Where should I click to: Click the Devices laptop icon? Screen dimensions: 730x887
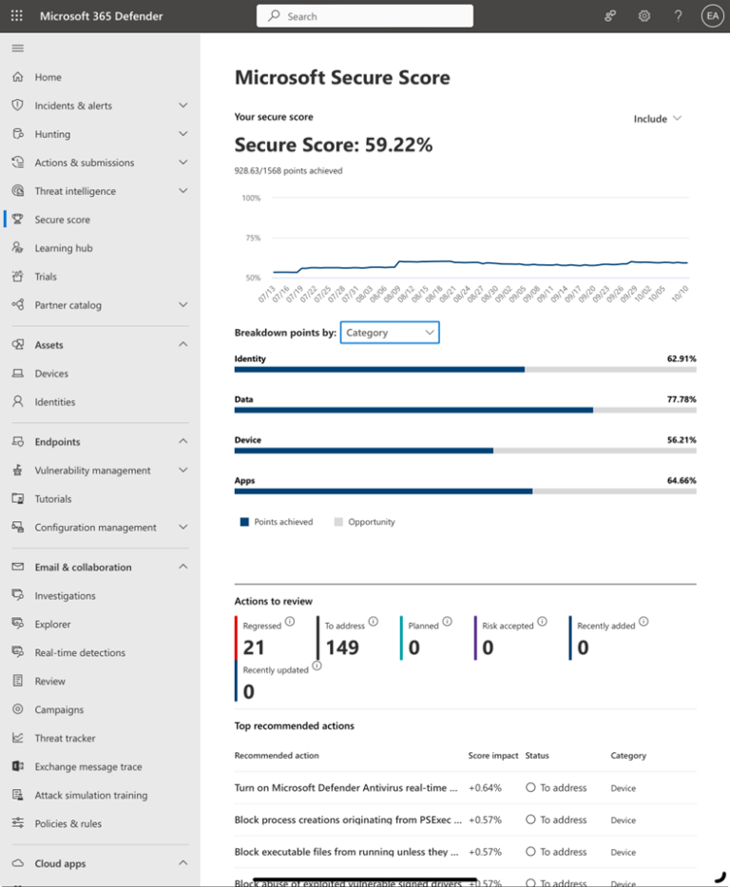click(18, 373)
